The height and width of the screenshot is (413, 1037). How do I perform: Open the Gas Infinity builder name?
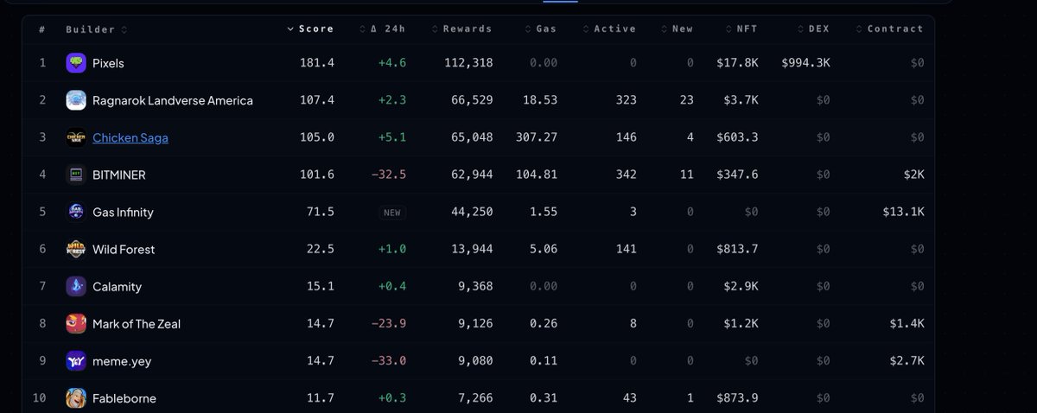pyautogui.click(x=123, y=212)
